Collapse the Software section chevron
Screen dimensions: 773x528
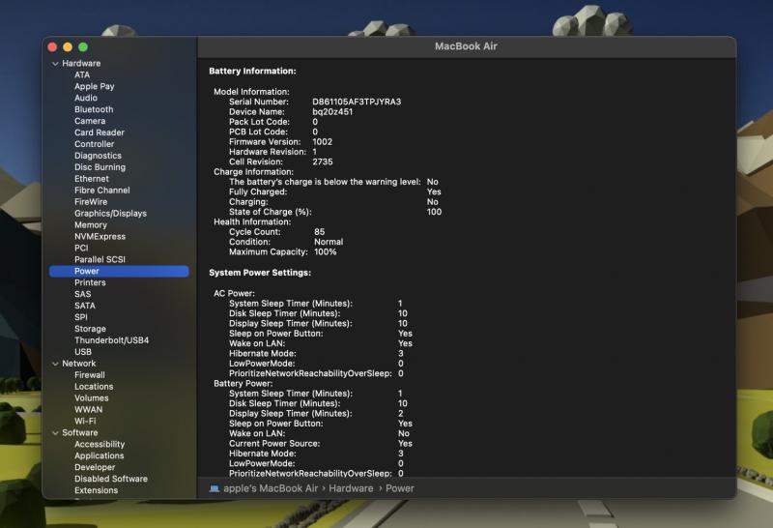point(55,433)
